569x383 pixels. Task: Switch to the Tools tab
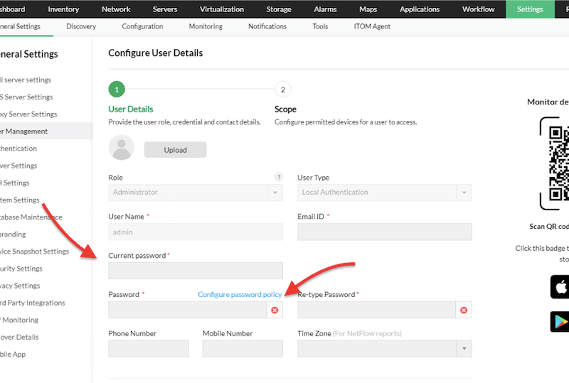[320, 26]
